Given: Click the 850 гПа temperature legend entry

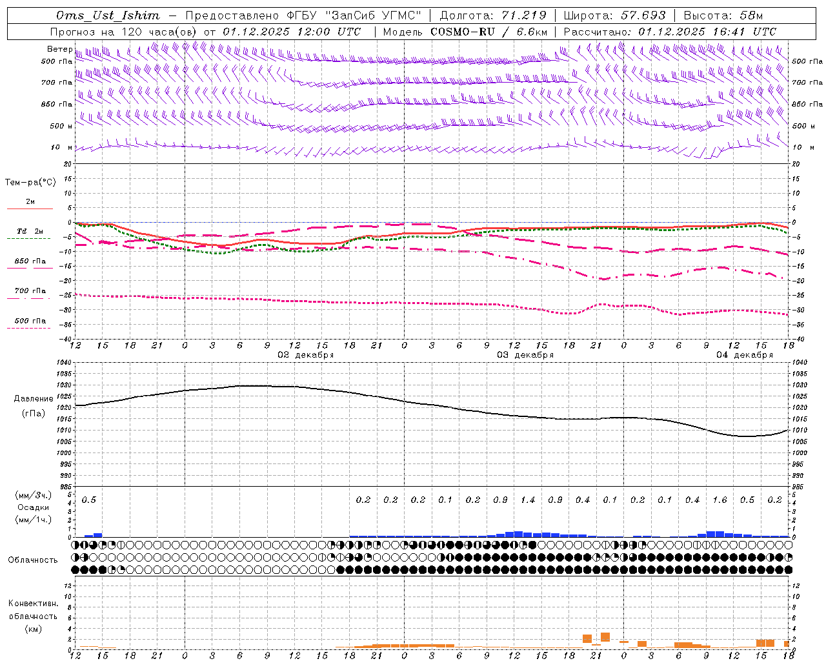Looking at the screenshot, I should click(30, 261).
